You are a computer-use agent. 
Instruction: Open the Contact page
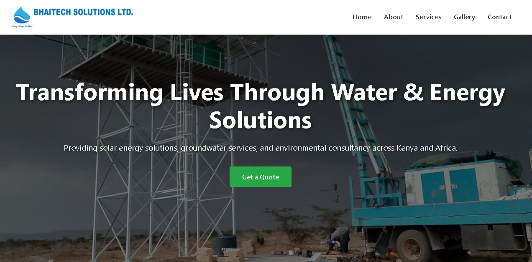coord(499,17)
